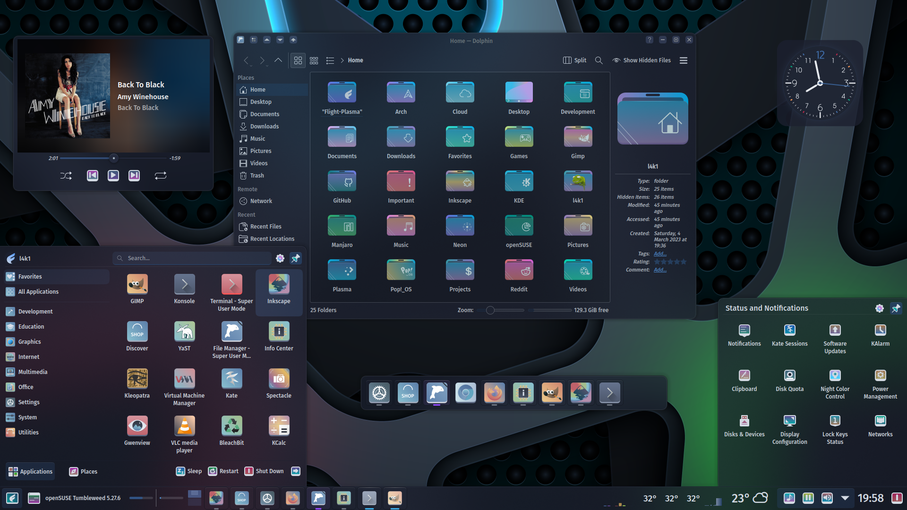
Task: Launch Virtual Machine Manager
Action: (184, 387)
